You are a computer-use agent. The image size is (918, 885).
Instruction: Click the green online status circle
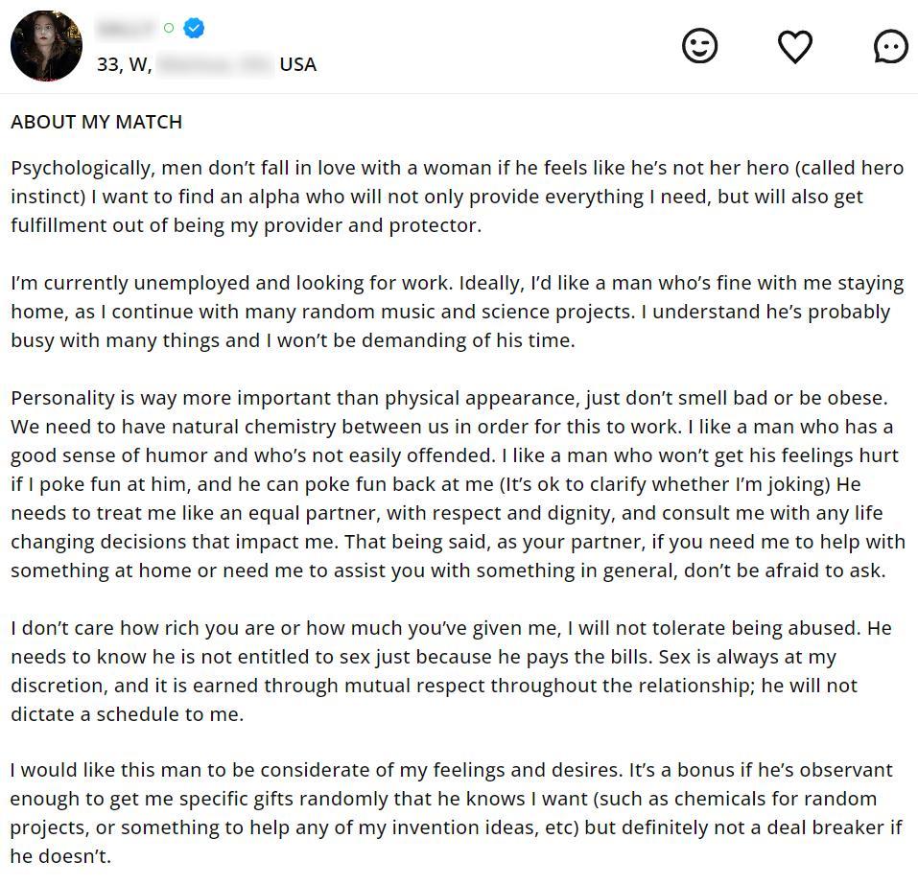169,29
